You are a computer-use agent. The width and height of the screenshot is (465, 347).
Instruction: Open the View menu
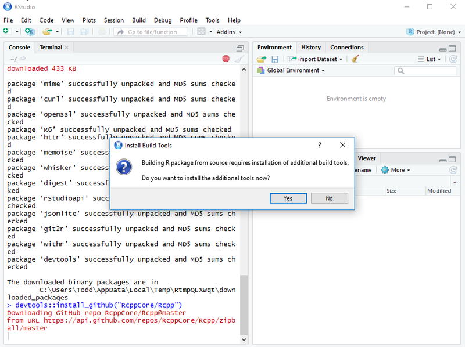[68, 20]
